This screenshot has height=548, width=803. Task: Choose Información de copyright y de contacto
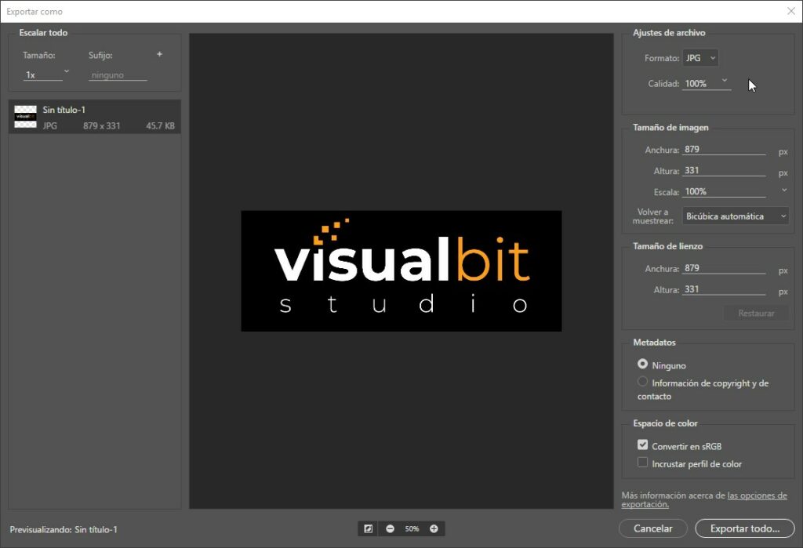[x=642, y=382]
